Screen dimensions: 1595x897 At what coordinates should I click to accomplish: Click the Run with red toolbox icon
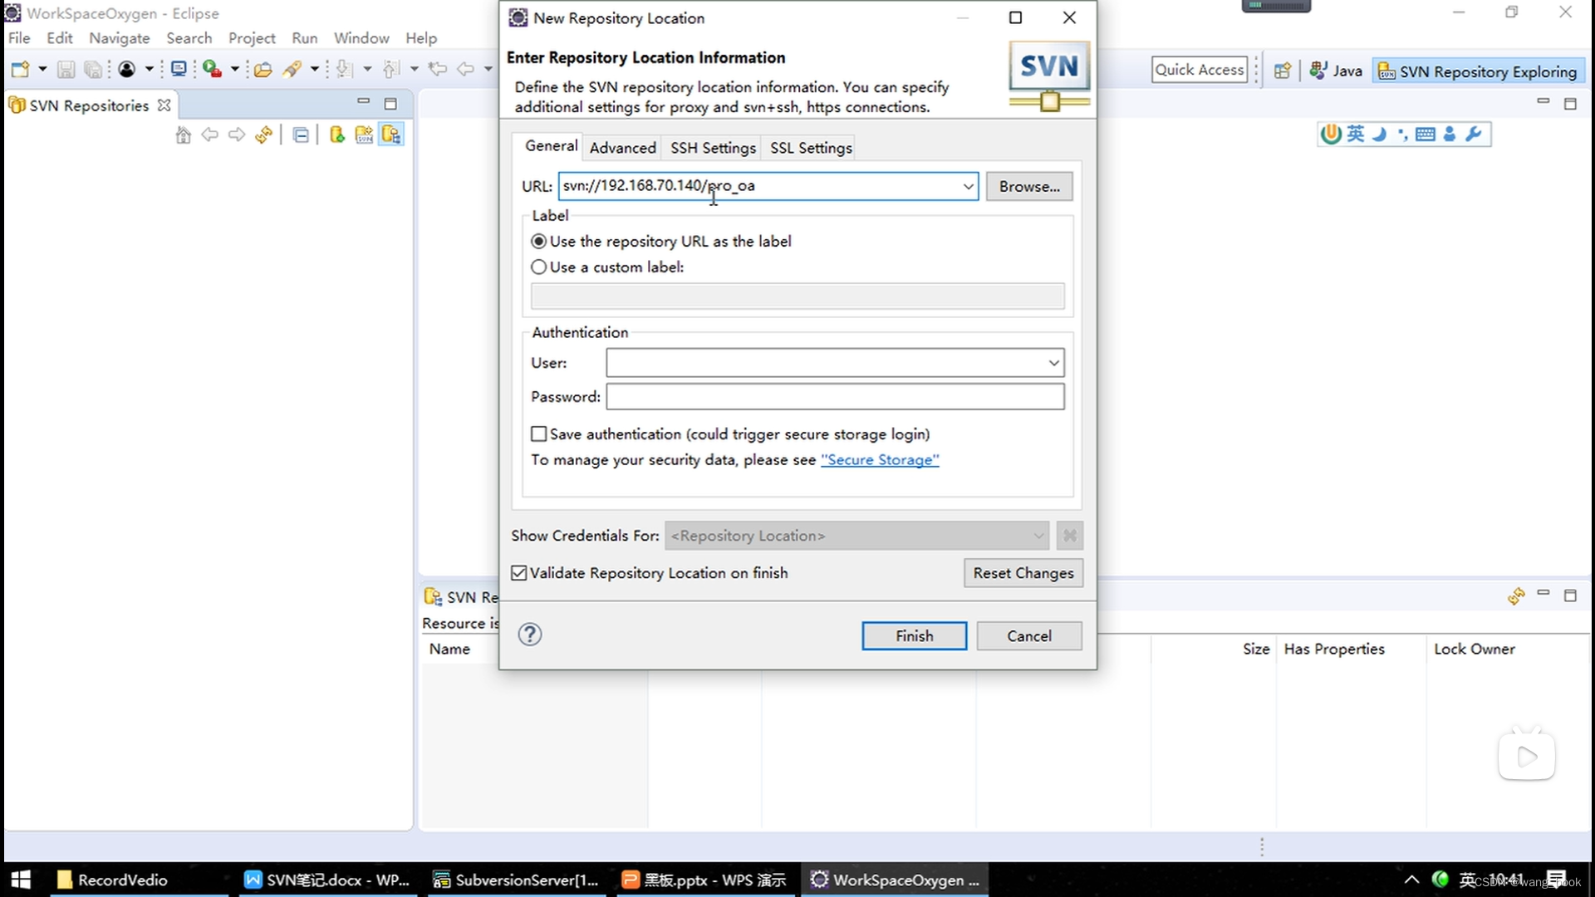(213, 69)
